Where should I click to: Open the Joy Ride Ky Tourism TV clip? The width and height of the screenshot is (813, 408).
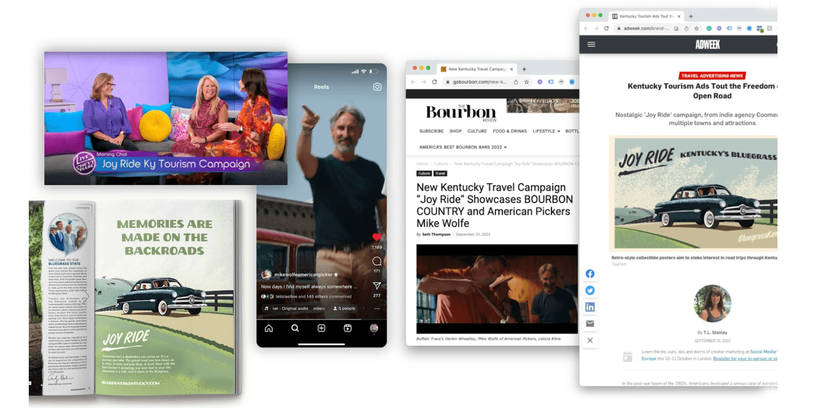pos(166,118)
